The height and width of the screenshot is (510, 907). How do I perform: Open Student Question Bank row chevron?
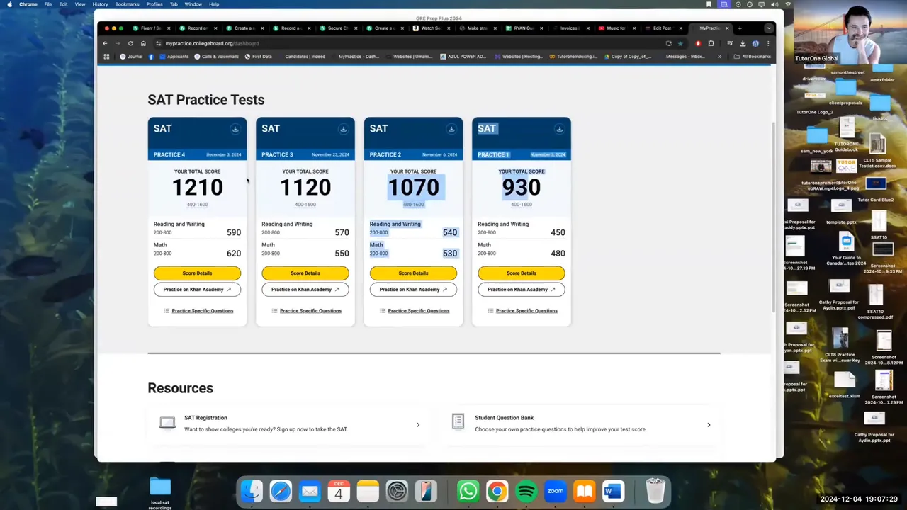(x=709, y=425)
